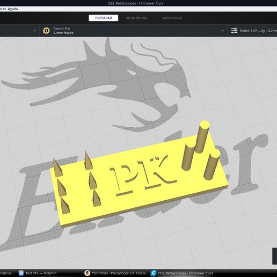Click the PrusaSlicer taskbar icon
277x277 pixels.
pyautogui.click(x=87, y=273)
